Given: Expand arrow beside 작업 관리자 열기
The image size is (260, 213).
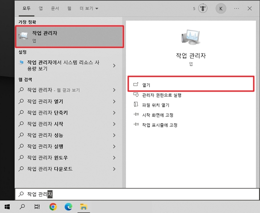Looking at the screenshot, I should 114,101.
